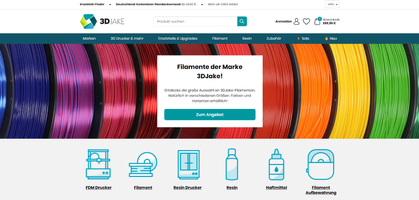Click the Resin category label

(232, 188)
